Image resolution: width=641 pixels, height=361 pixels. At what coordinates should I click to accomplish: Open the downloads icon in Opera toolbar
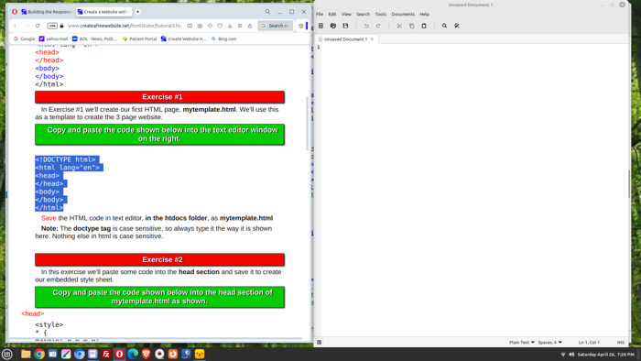click(230, 26)
